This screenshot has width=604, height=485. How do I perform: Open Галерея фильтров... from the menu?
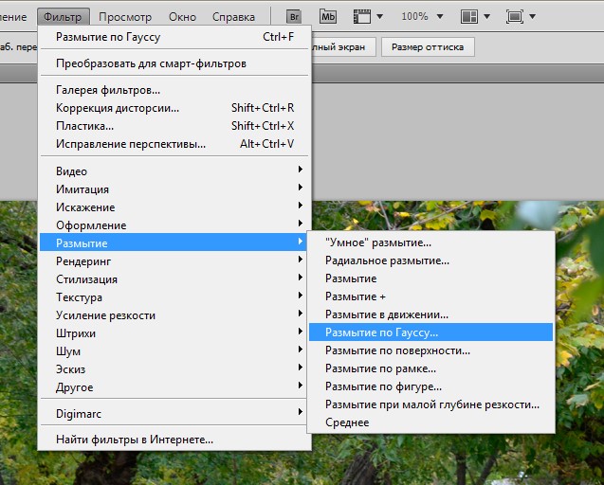tap(108, 90)
